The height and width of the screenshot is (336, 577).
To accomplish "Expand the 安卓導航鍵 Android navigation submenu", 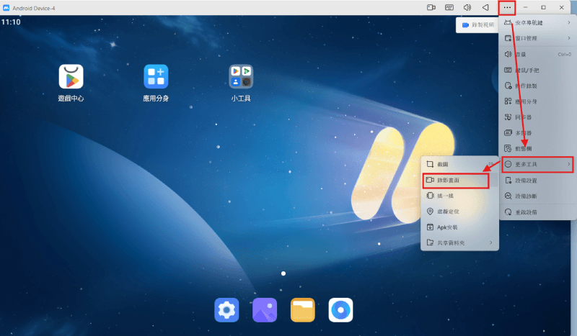I will (537, 23).
